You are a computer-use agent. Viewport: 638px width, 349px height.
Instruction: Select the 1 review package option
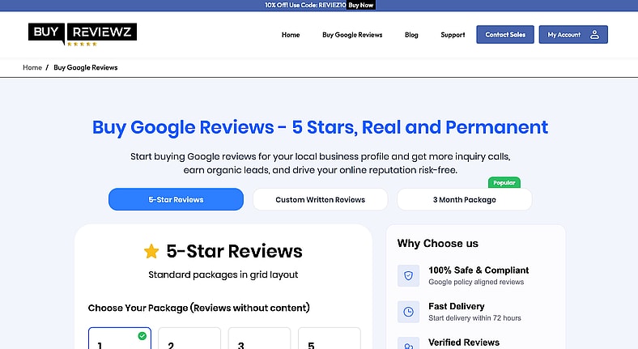click(x=119, y=338)
